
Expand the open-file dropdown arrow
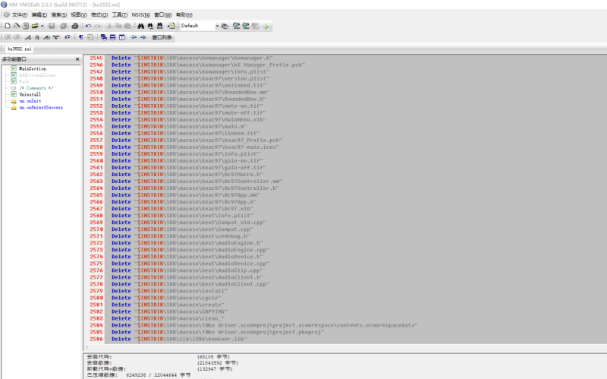[x=42, y=26]
